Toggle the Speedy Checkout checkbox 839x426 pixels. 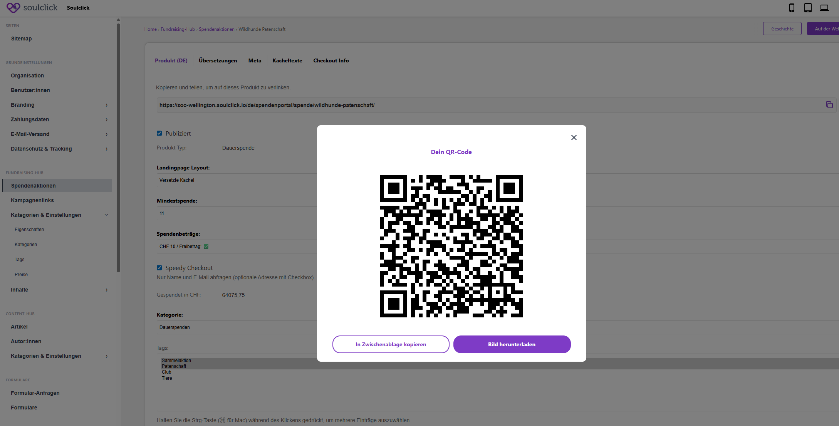[x=159, y=268]
